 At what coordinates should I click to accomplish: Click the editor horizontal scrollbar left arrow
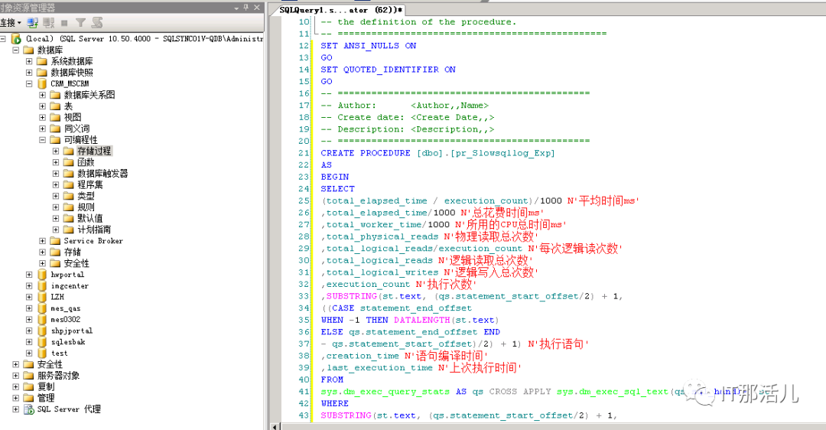[x=275, y=426]
